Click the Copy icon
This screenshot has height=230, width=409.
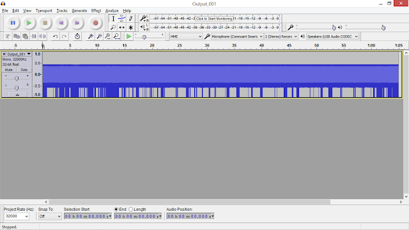pyautogui.click(x=17, y=36)
